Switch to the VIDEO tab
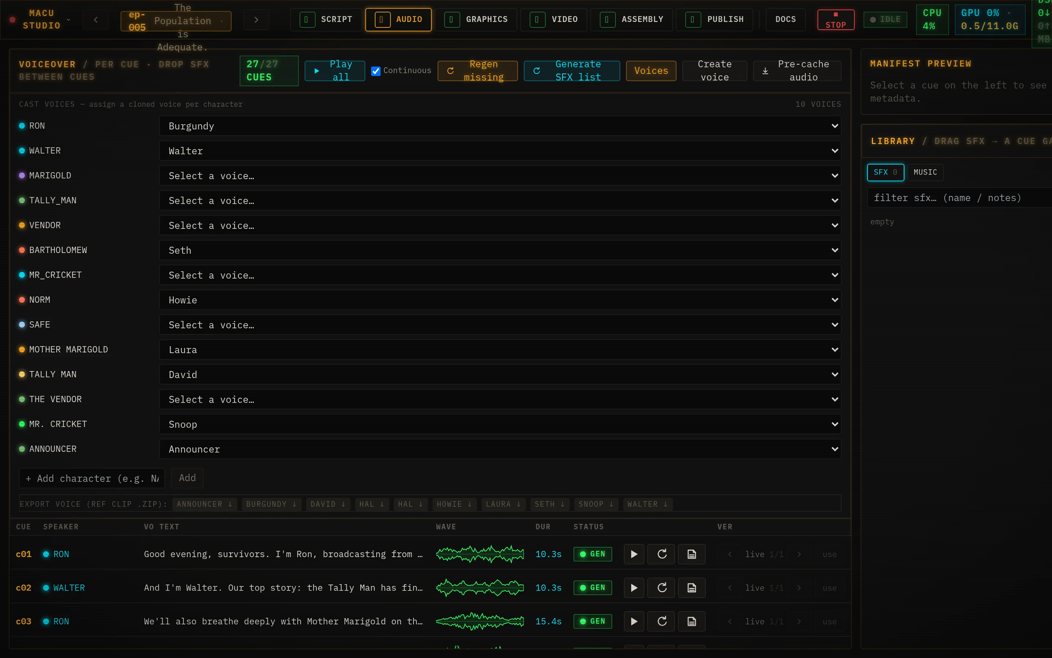1052x658 pixels. [553, 20]
